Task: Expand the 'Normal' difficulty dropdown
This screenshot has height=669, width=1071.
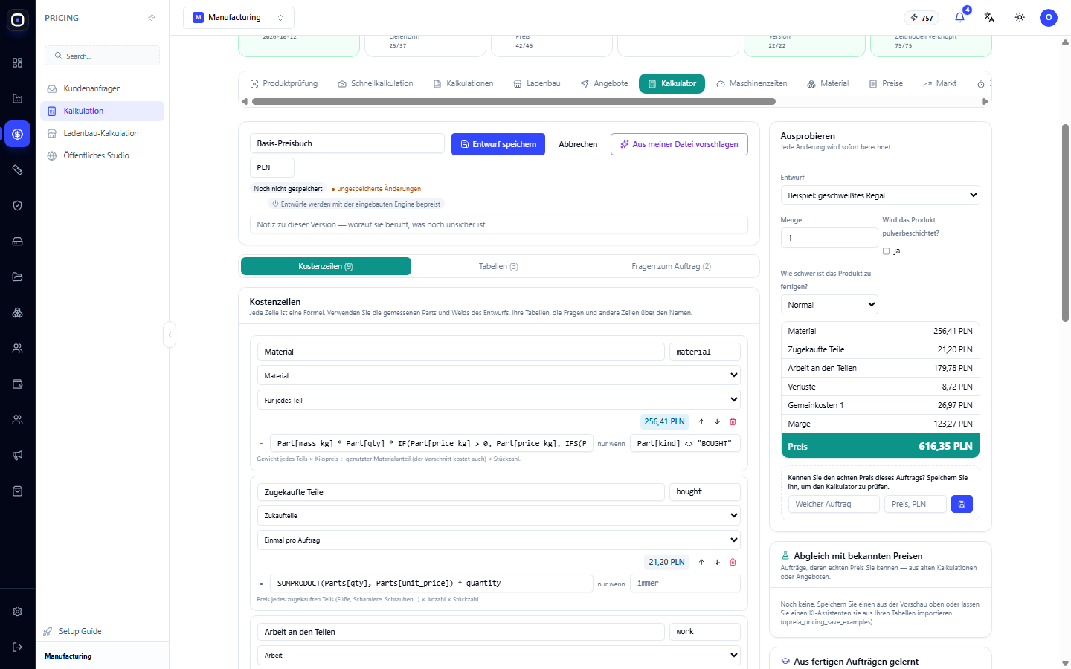Action: (x=829, y=305)
